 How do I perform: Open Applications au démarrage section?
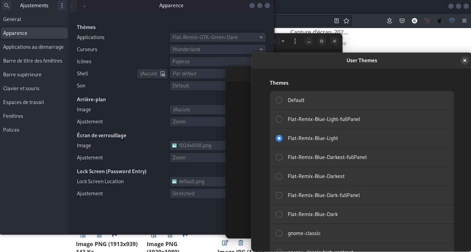coord(34,47)
